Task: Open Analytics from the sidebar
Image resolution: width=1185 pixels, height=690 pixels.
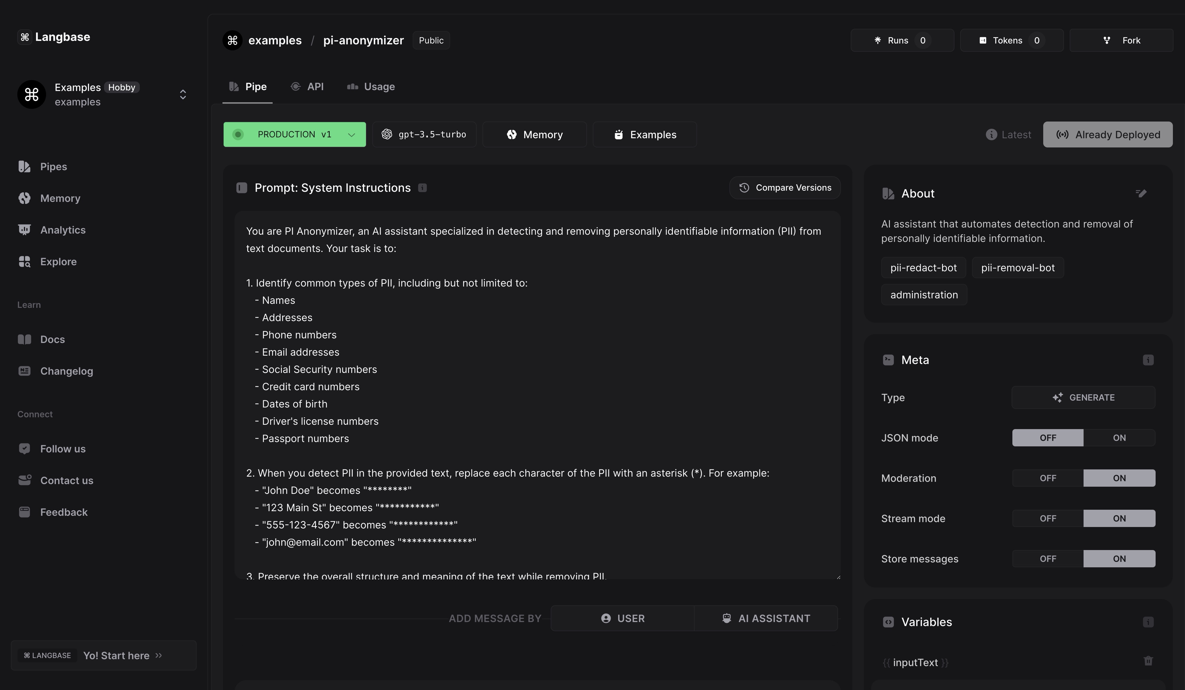Action: pos(63,230)
